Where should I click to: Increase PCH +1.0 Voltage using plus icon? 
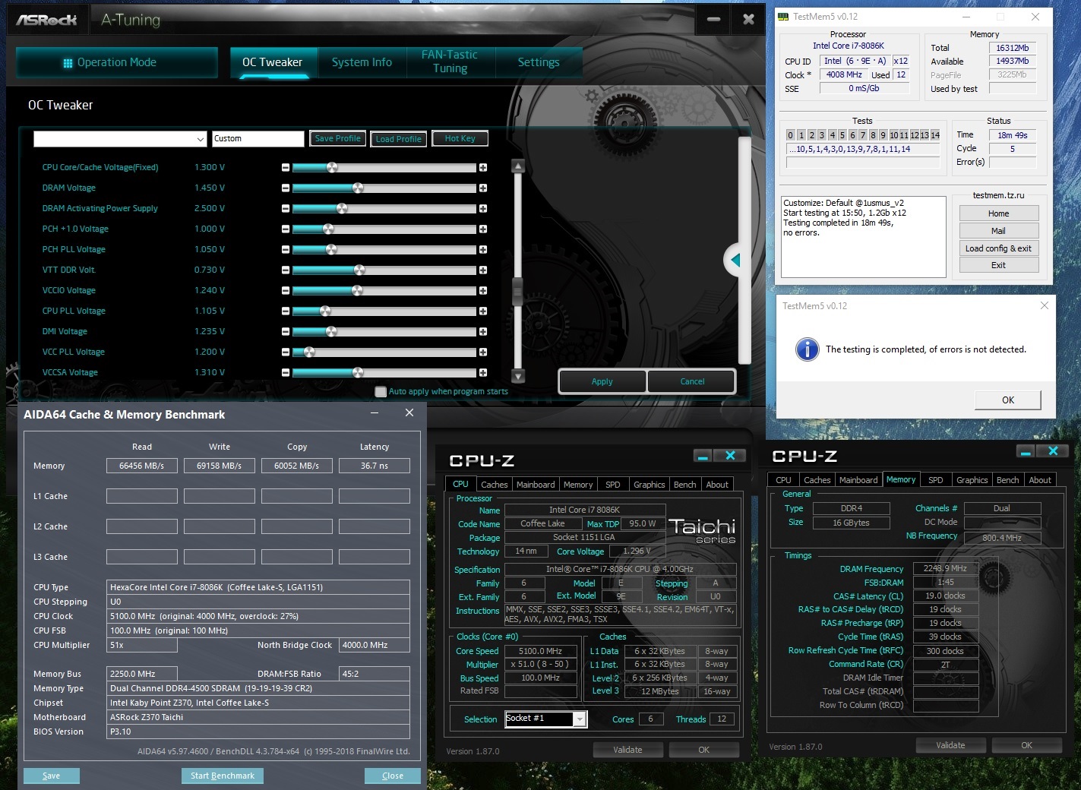point(483,229)
